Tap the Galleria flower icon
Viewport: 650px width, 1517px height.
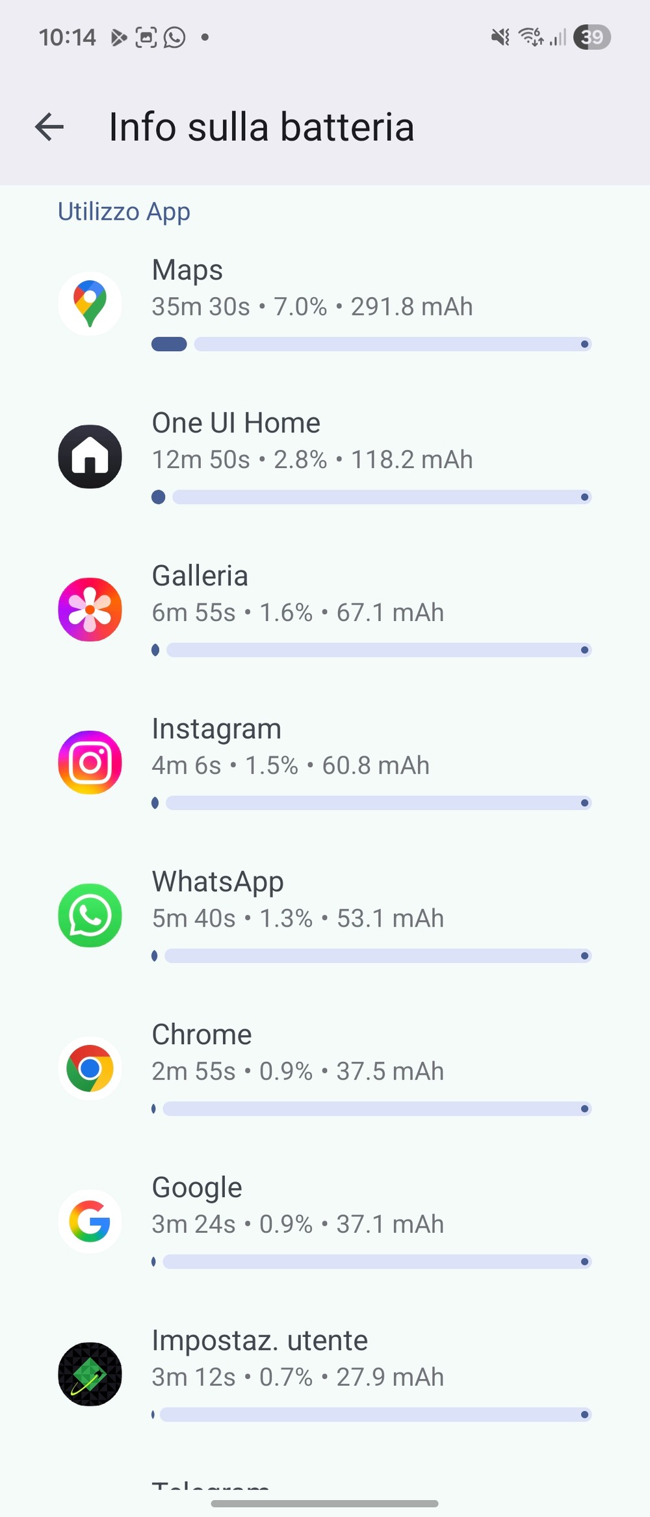[x=90, y=609]
